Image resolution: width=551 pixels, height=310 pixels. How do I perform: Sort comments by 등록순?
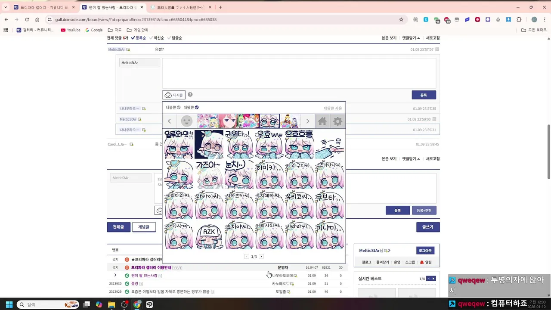tap(139, 38)
